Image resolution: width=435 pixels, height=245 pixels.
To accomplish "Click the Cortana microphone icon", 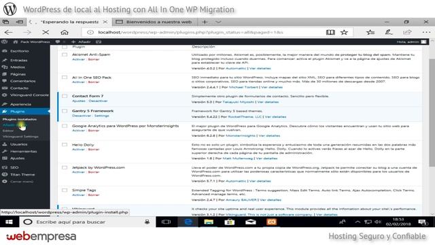I will coord(147,222).
